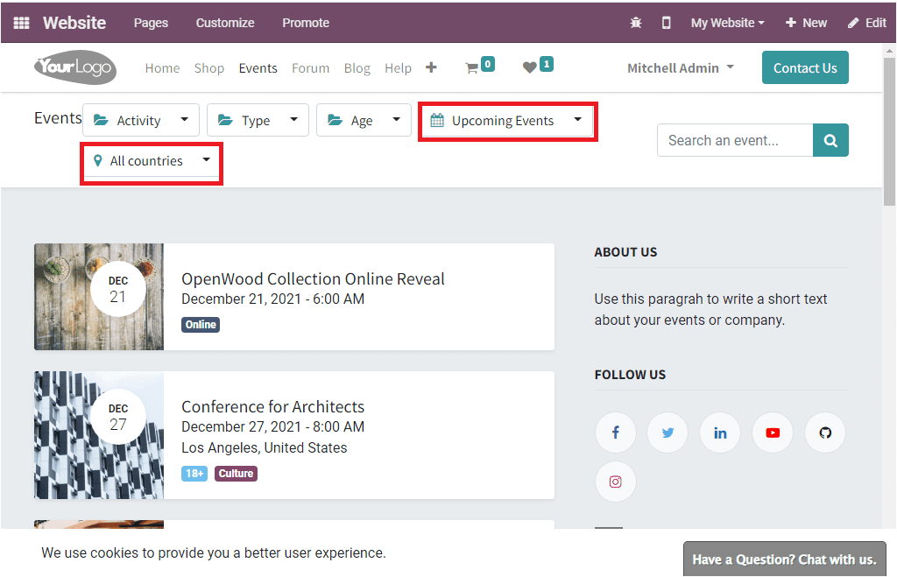Click the search an event field
897x577 pixels.
(736, 140)
